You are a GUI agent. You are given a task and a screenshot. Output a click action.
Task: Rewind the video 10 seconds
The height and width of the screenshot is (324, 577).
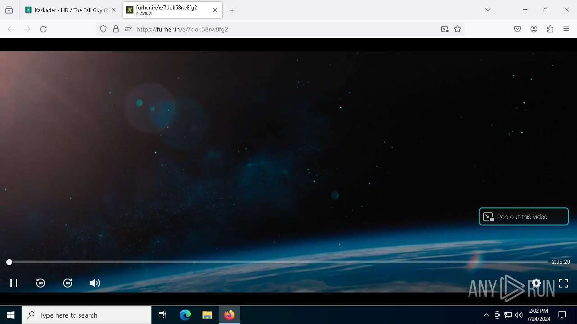pos(41,283)
